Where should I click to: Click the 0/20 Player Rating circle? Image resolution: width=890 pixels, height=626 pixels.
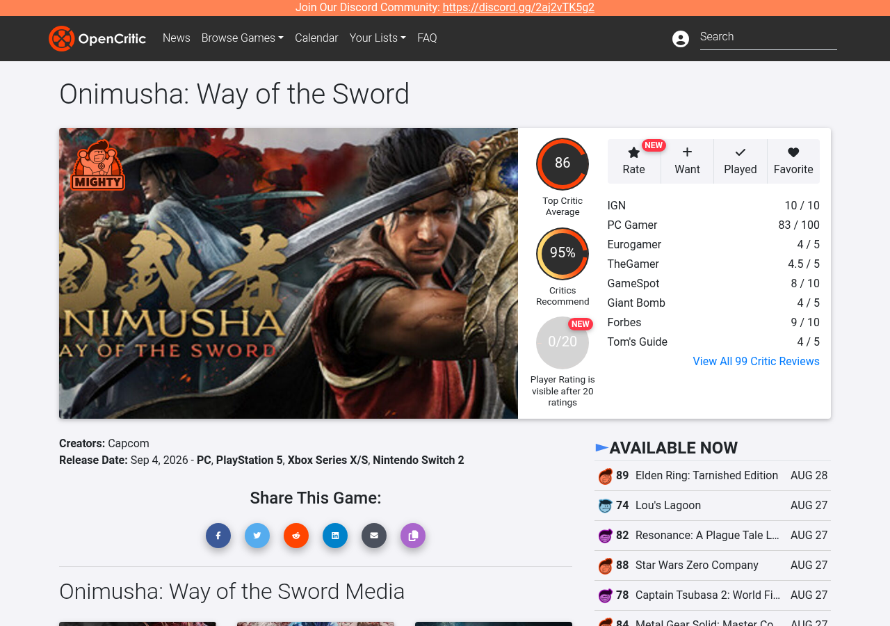coord(563,343)
